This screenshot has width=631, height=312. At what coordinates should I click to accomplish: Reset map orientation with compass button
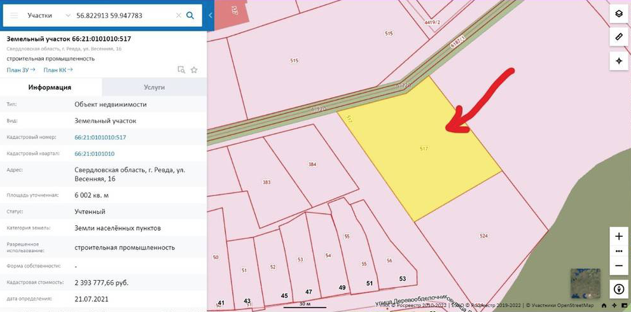point(619,289)
